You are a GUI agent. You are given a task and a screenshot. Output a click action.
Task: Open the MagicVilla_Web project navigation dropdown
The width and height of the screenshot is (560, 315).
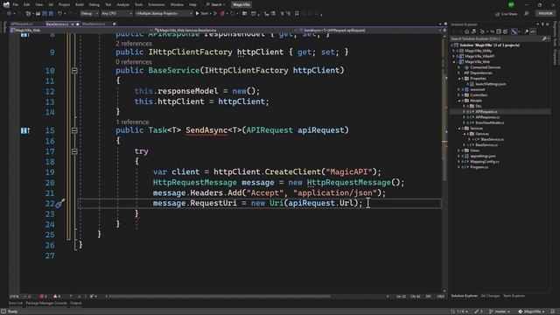[x=81, y=31]
